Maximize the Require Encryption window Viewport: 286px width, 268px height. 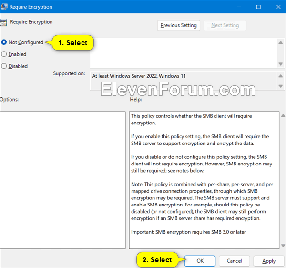(x=258, y=7)
